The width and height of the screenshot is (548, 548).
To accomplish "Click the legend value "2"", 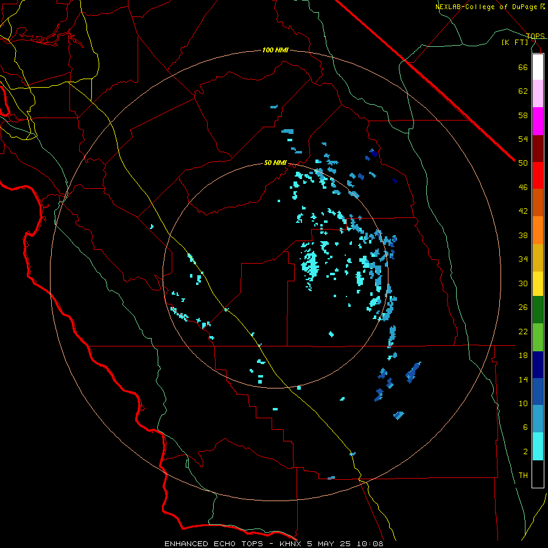I will point(525,452).
